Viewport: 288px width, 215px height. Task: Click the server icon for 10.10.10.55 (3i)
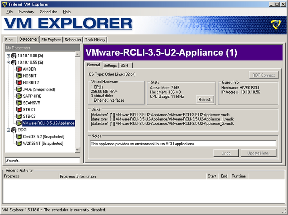coord(14,62)
